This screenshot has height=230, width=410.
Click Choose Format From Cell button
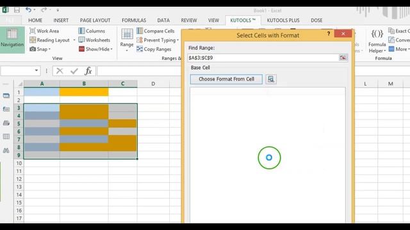coord(226,79)
